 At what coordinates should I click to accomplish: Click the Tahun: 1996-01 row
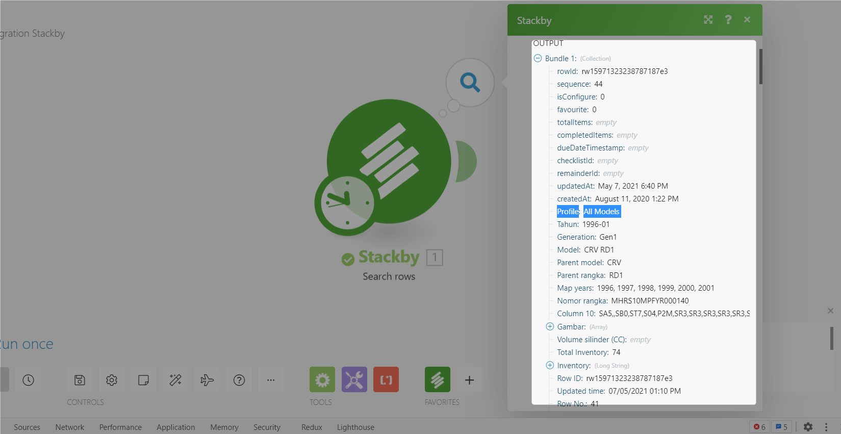click(x=583, y=224)
